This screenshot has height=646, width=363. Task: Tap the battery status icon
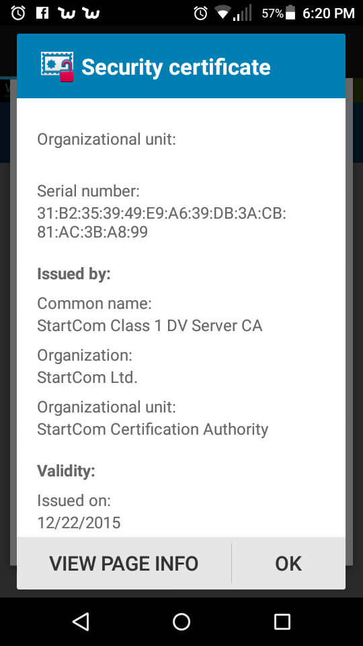click(290, 13)
